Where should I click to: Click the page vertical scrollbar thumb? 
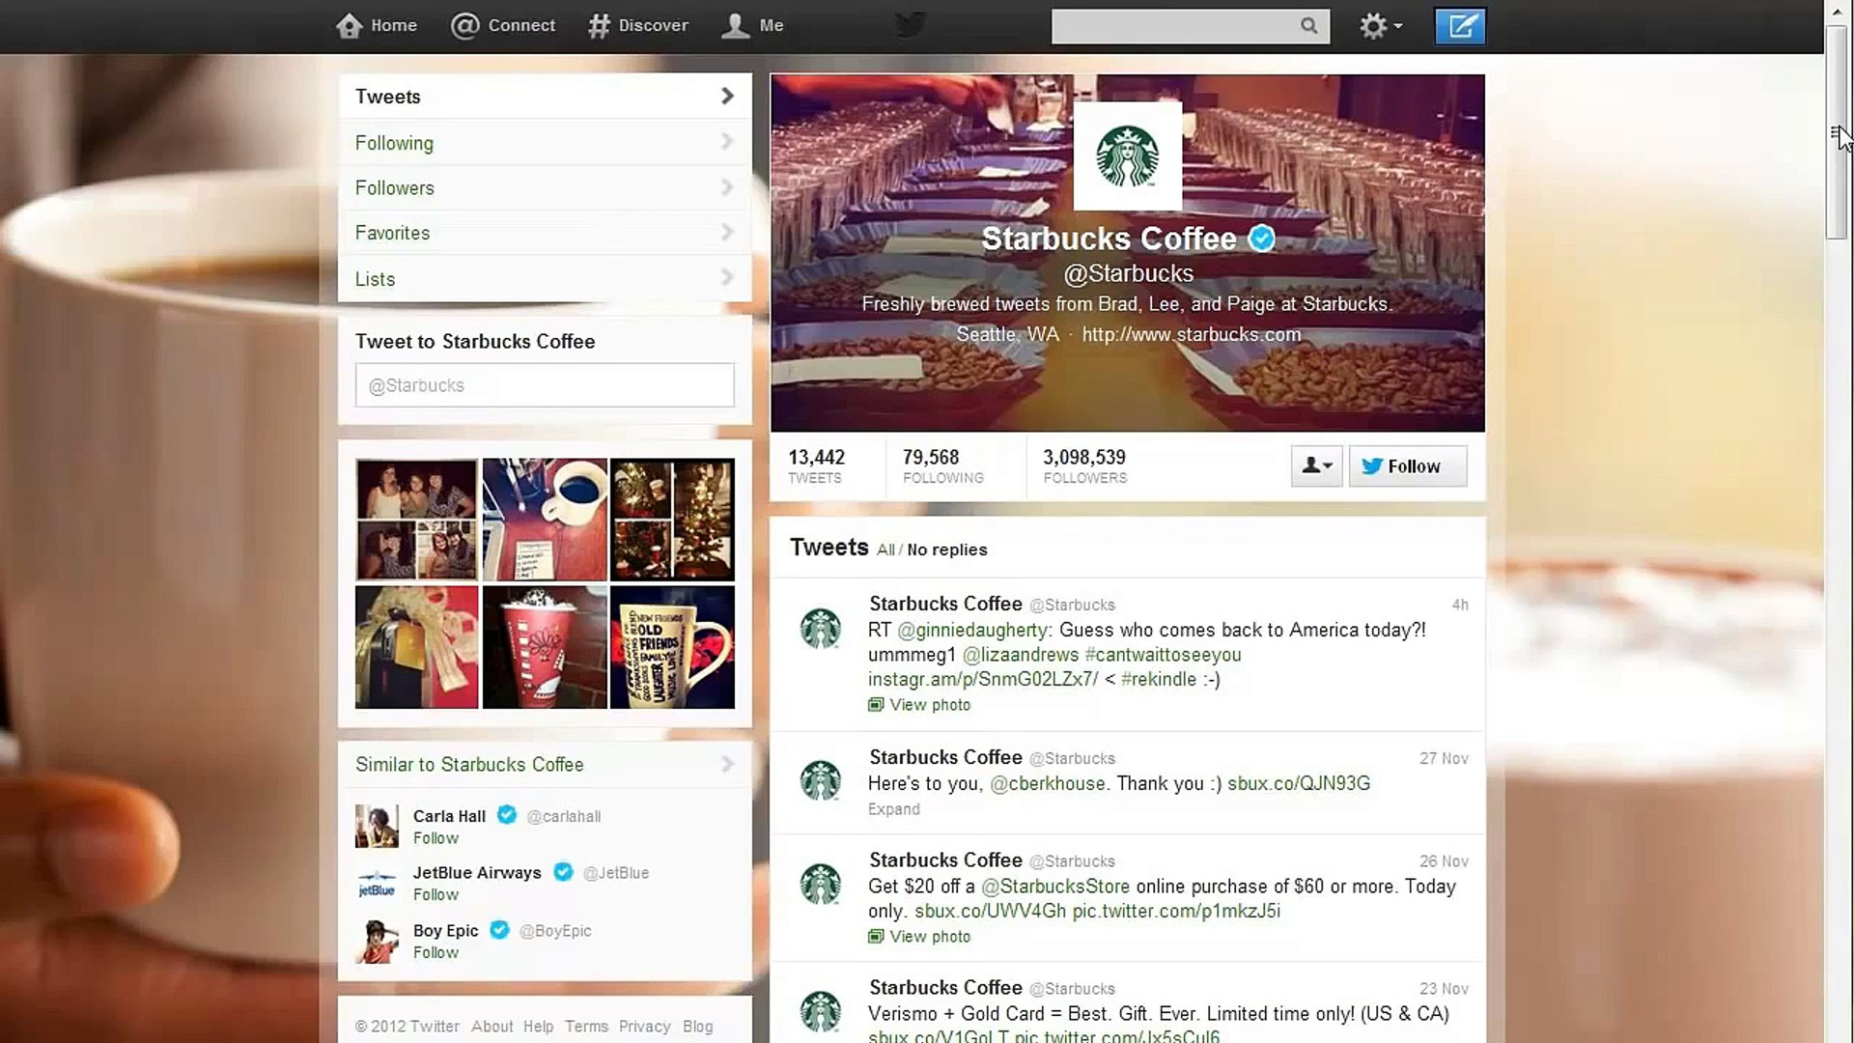[1836, 132]
